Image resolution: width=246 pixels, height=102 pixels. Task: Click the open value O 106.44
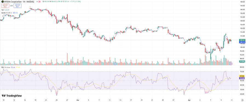[46, 2]
